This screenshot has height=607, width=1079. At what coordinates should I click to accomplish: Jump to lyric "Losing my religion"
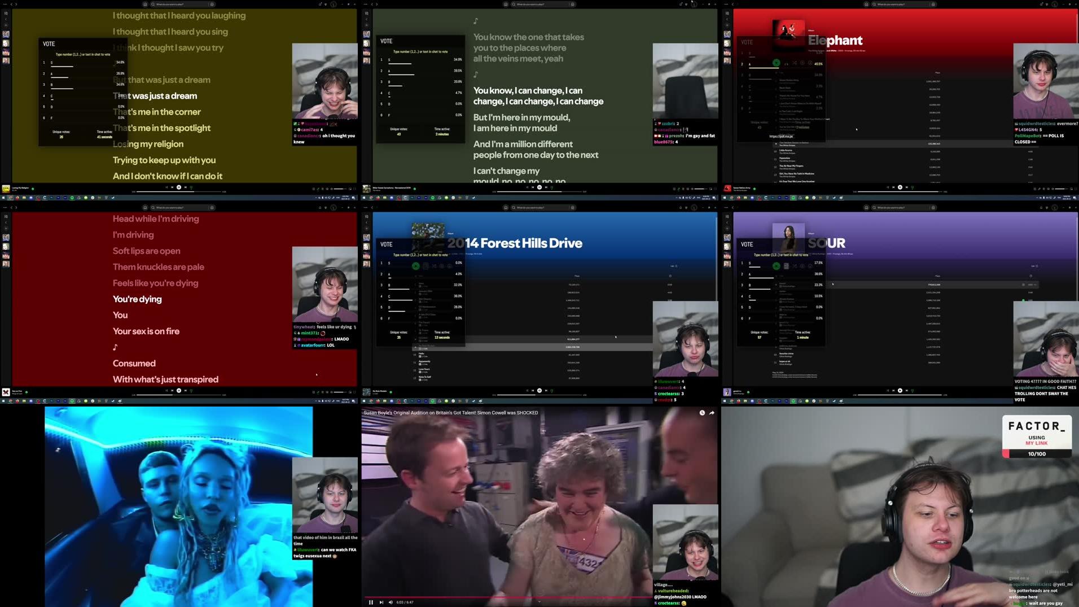tap(148, 144)
